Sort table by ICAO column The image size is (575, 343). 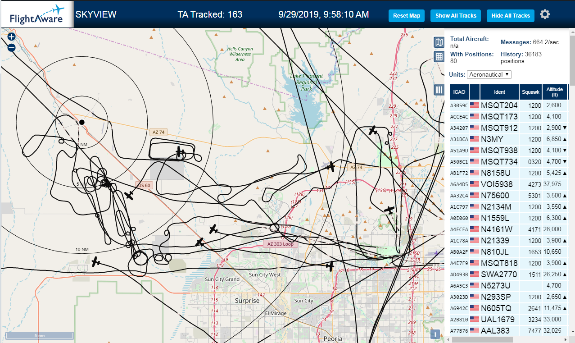tap(459, 92)
